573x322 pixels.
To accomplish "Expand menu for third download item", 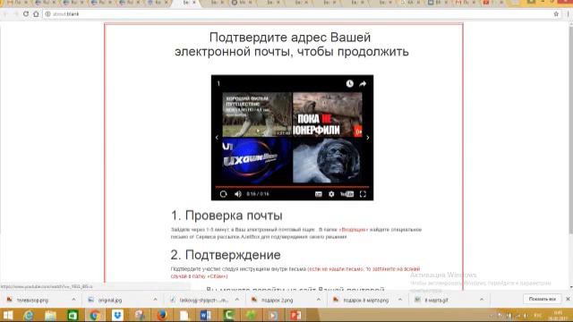I will tap(236, 300).
